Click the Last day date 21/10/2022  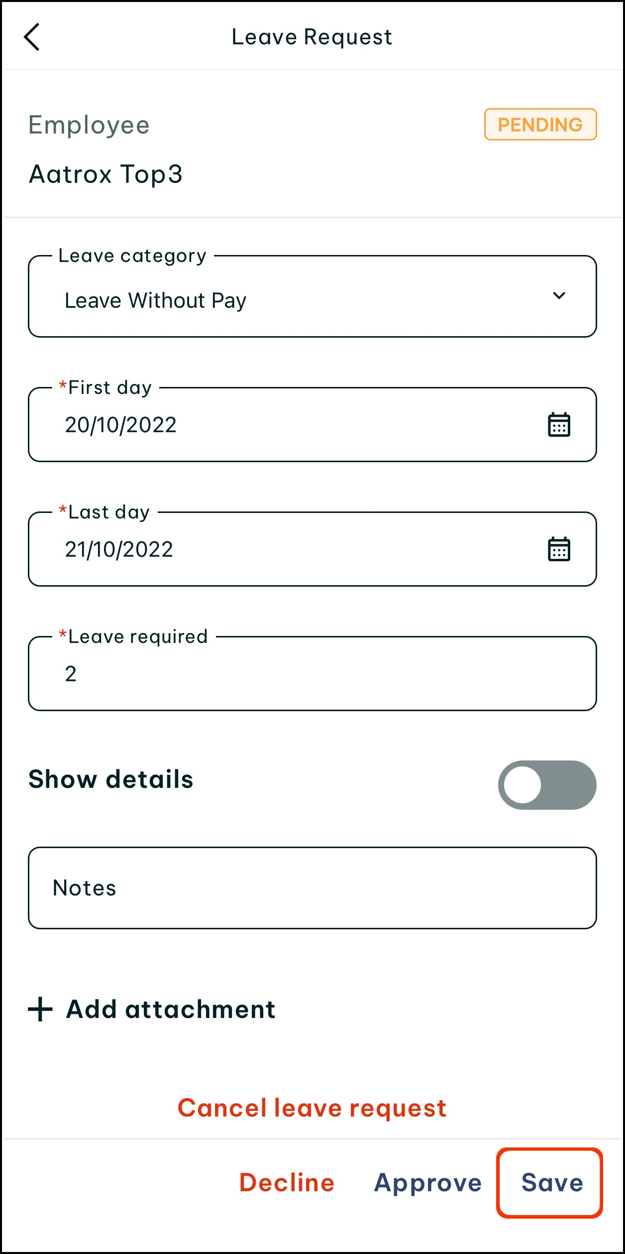(x=119, y=550)
